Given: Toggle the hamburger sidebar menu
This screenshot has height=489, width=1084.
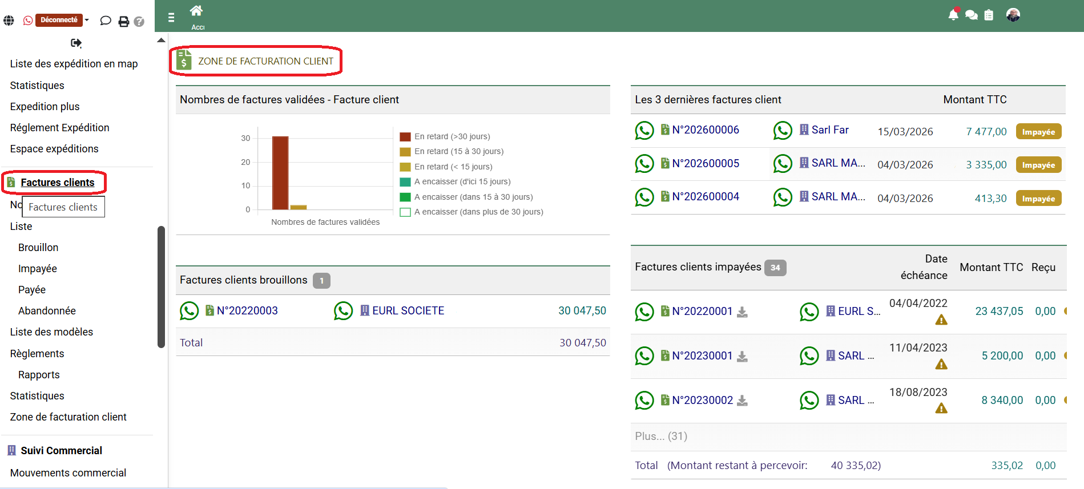Looking at the screenshot, I should [171, 18].
